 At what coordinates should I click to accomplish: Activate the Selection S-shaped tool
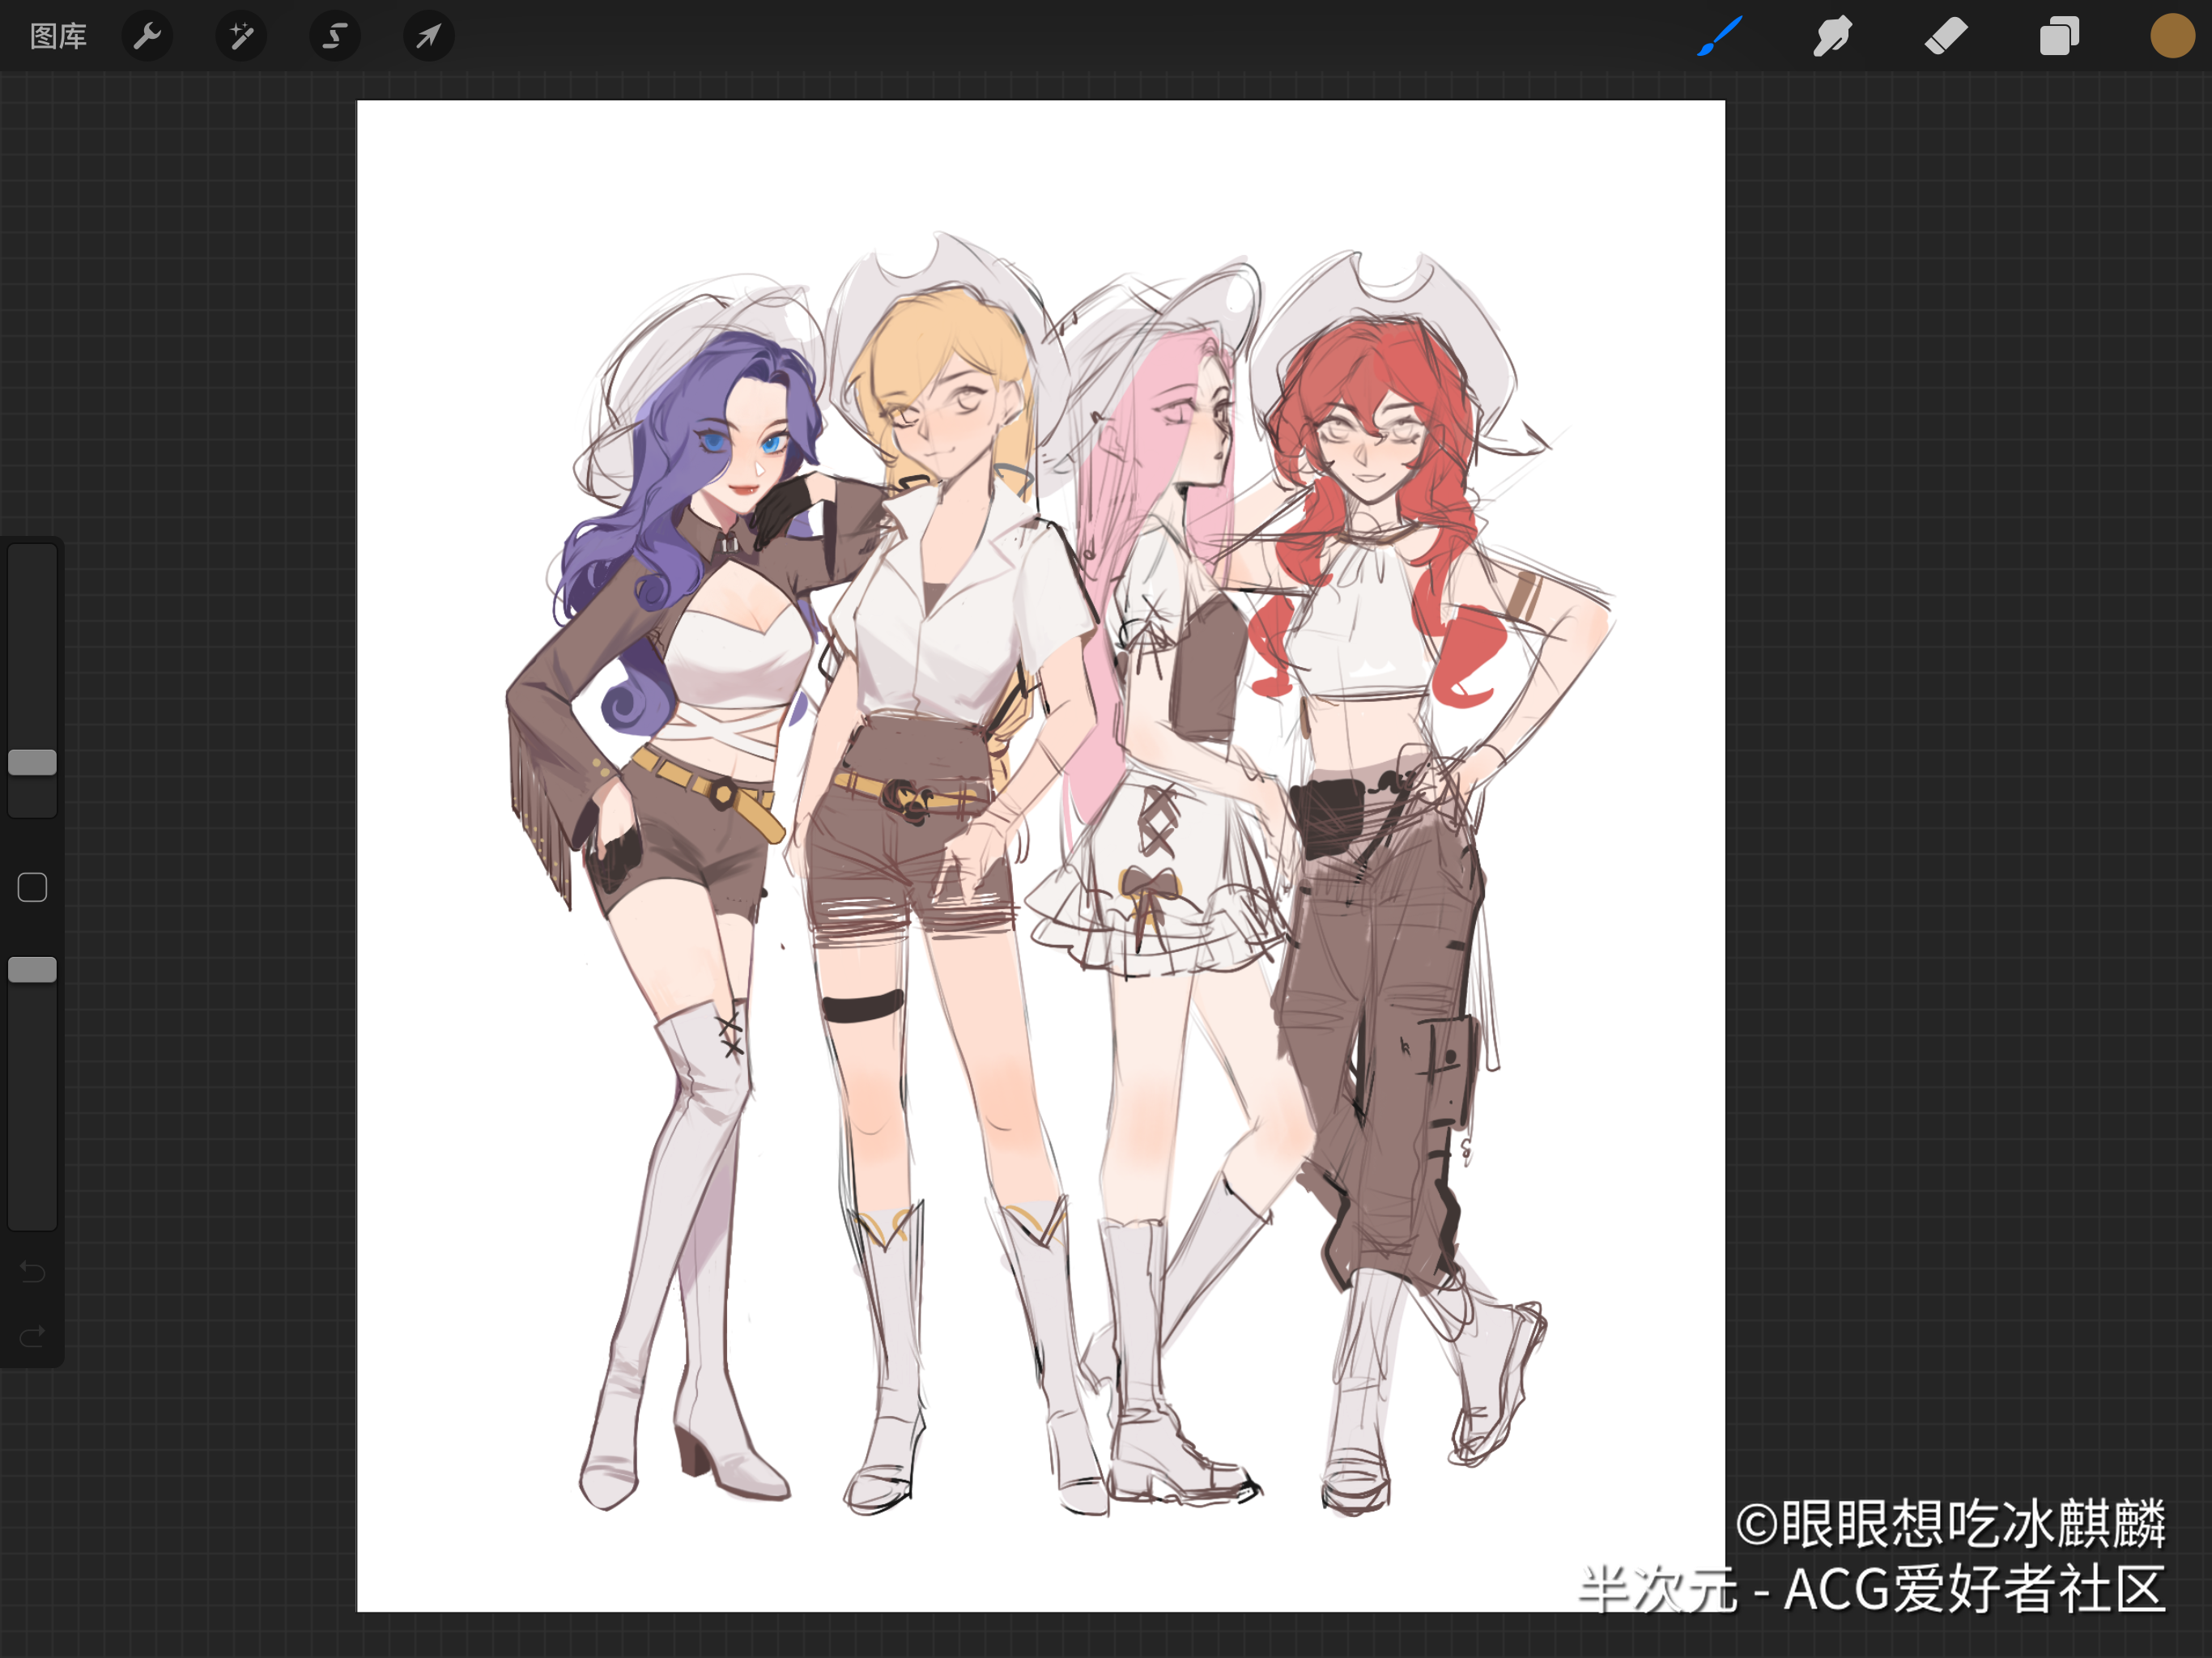click(334, 37)
